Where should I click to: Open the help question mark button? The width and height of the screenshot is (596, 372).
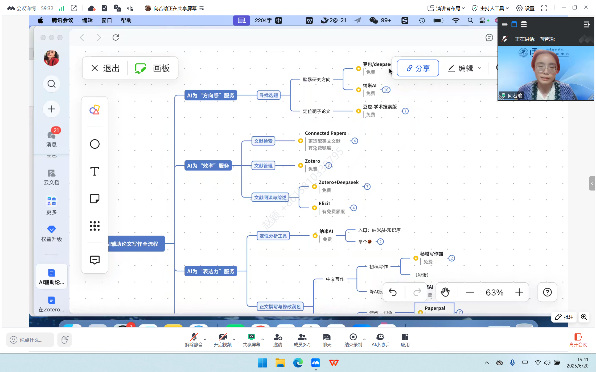(x=547, y=292)
